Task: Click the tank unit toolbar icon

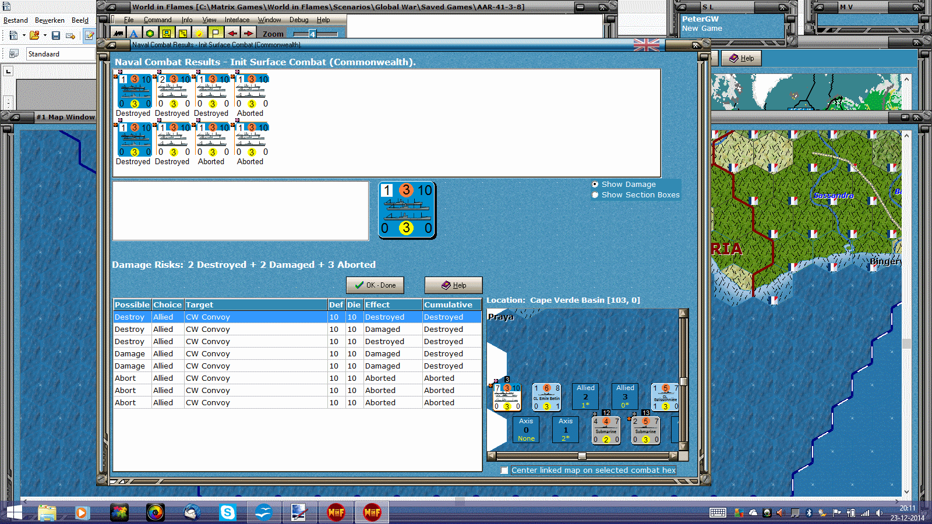Action: tap(119, 34)
